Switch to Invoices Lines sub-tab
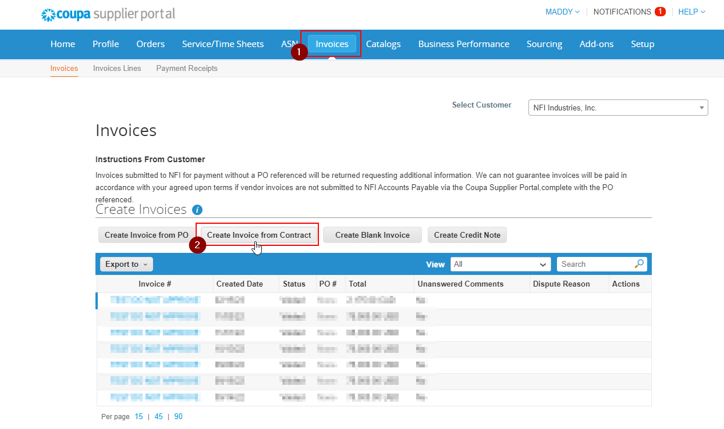724x429 pixels. tap(117, 69)
